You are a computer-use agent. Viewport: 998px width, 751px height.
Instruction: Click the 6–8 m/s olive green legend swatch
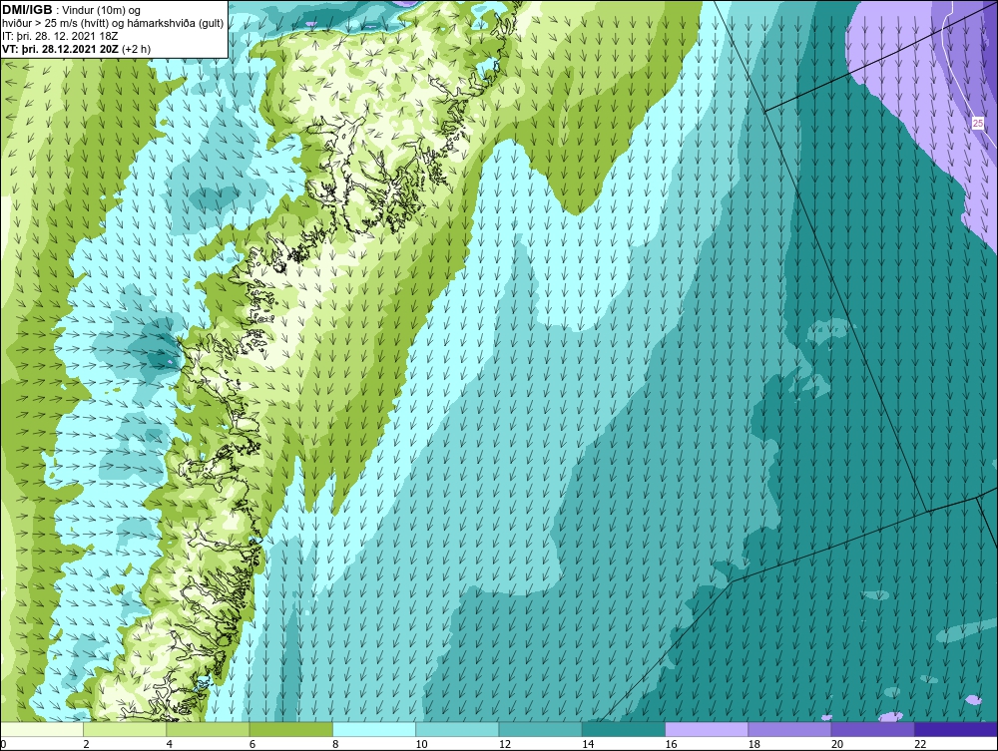[290, 729]
